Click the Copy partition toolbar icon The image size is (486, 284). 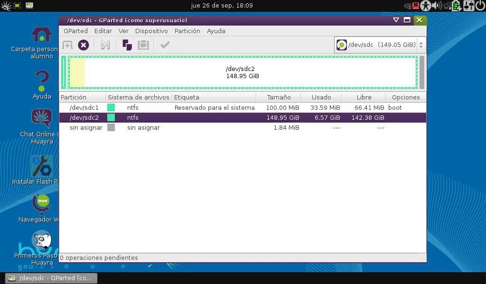pos(127,45)
